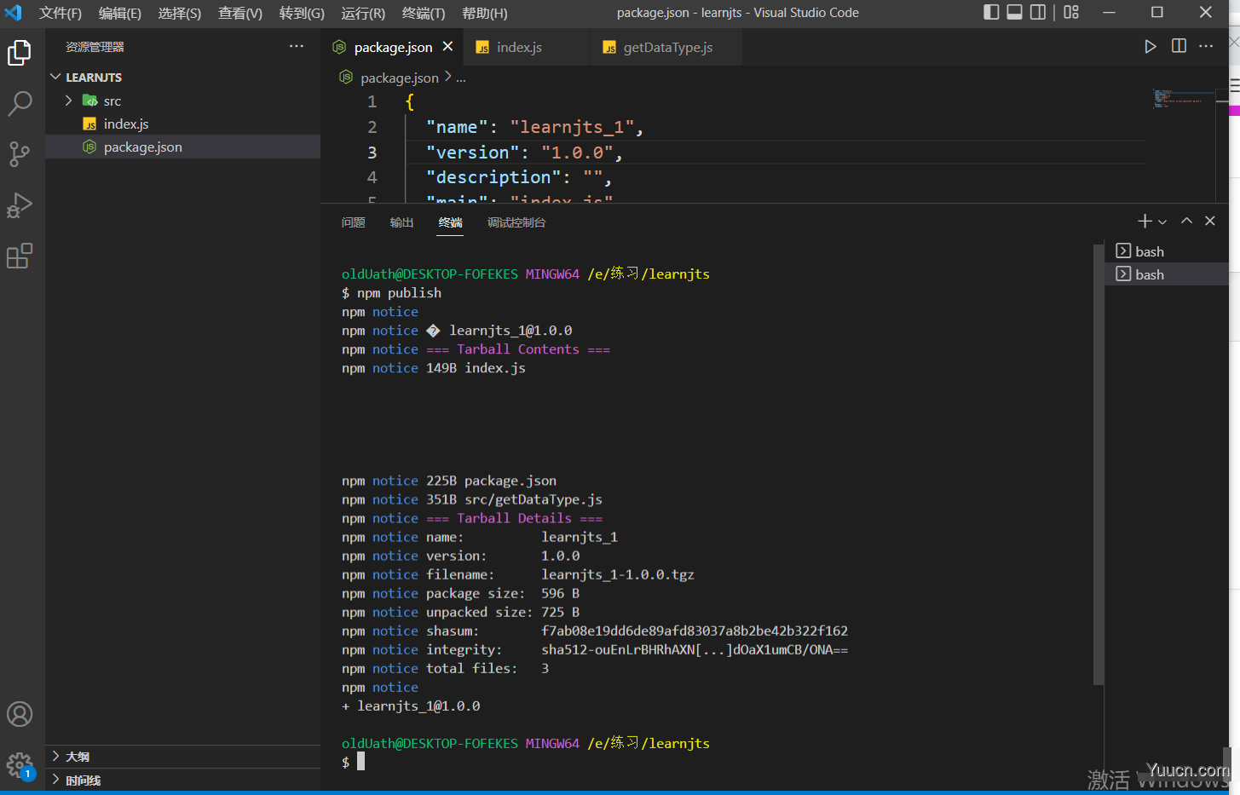The image size is (1240, 795).
Task: Open the Source Control view
Action: click(x=20, y=154)
